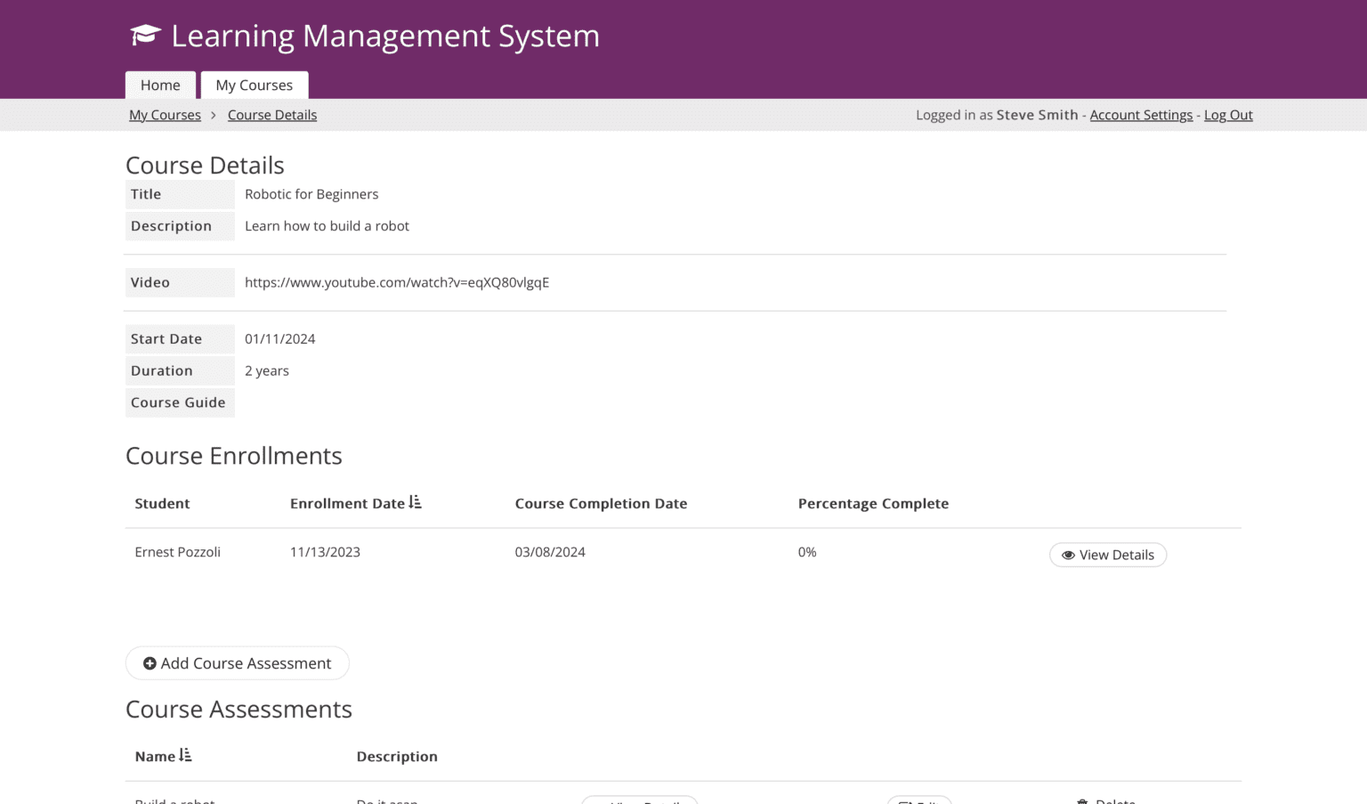This screenshot has width=1367, height=804.
Task: Click the YouTube video URL text
Action: click(x=397, y=282)
